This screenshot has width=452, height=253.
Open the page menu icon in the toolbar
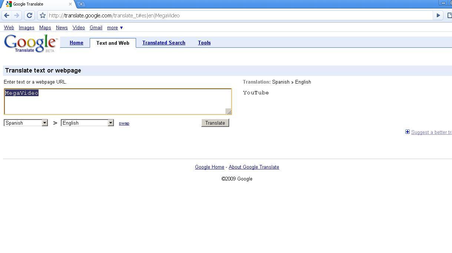point(449,16)
